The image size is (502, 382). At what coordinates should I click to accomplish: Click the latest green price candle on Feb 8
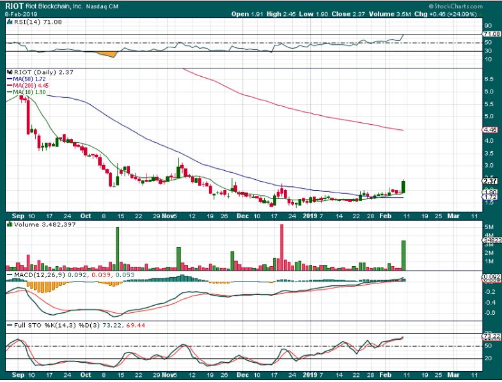pos(404,187)
